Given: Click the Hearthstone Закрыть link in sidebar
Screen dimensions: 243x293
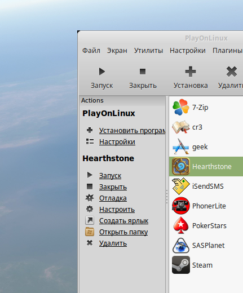Looking at the screenshot, I should point(113,187).
